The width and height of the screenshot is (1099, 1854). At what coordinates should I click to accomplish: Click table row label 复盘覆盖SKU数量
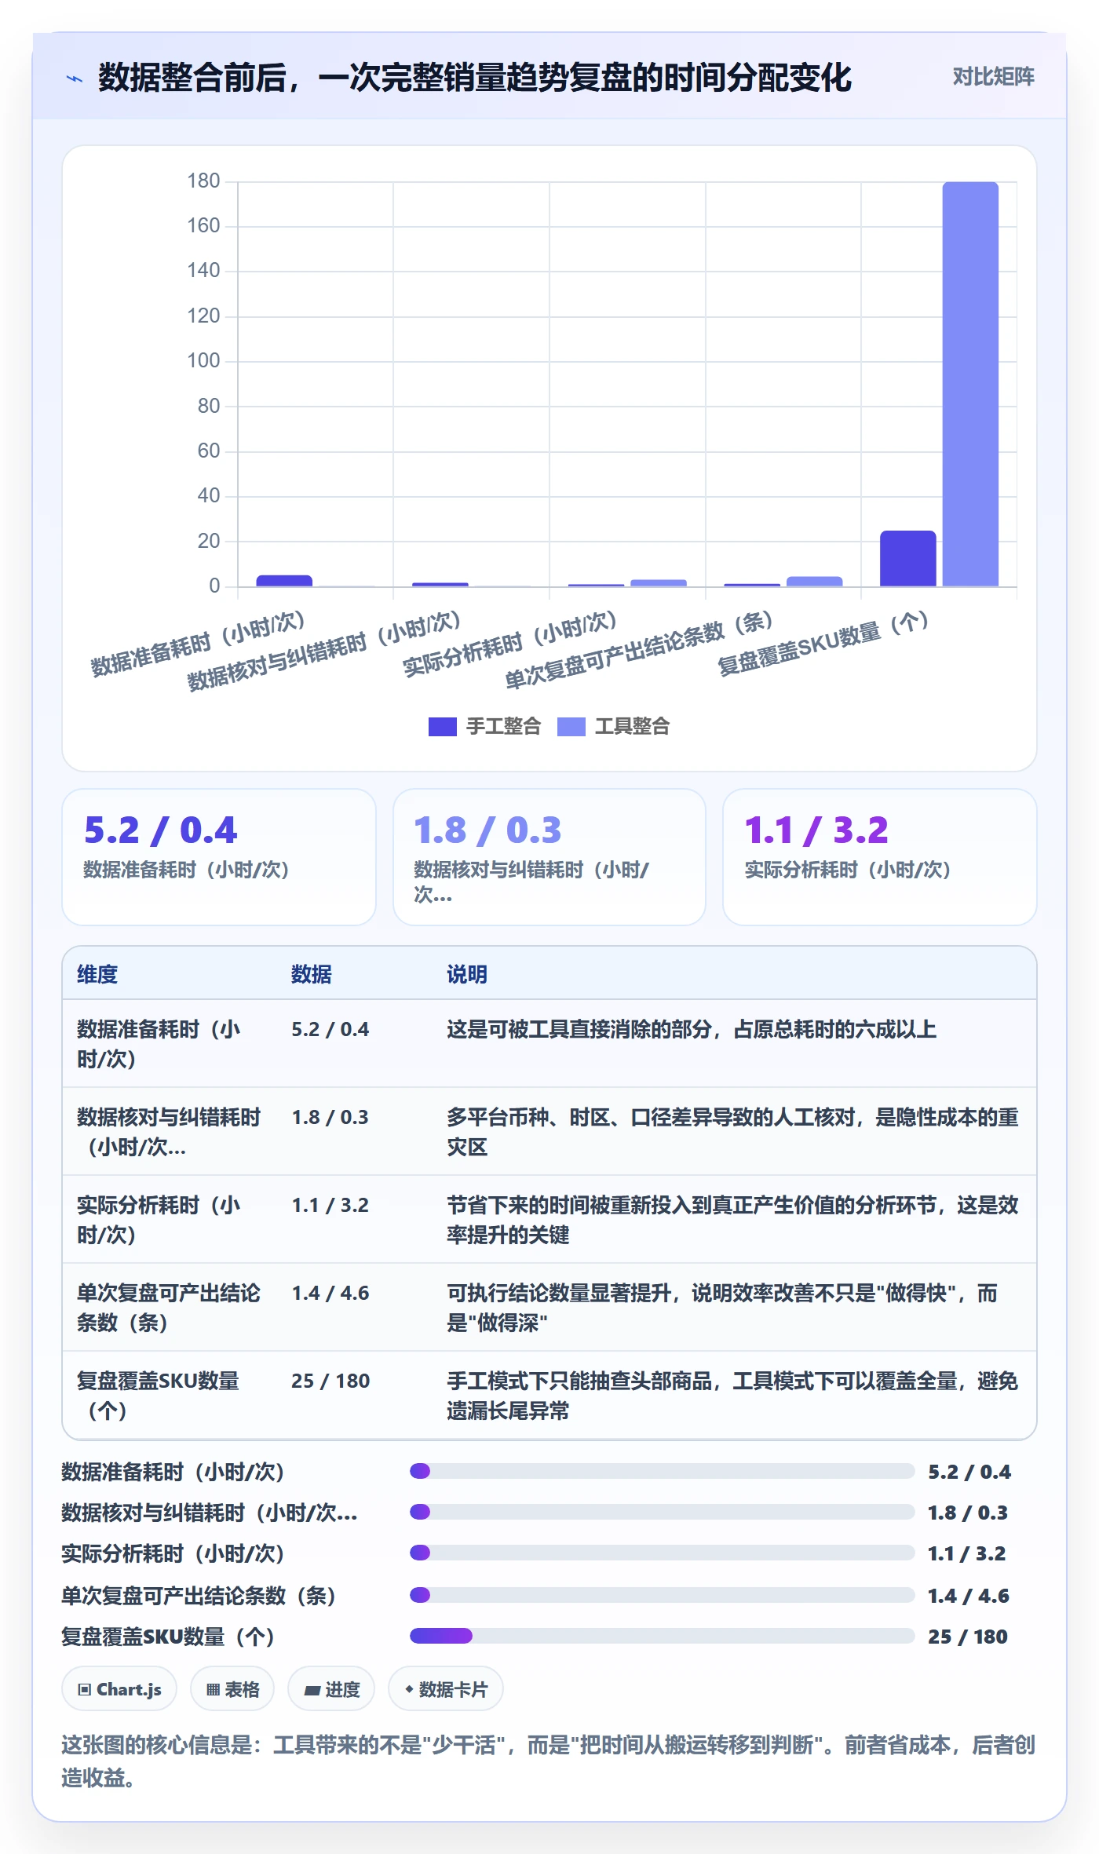click(x=158, y=1396)
